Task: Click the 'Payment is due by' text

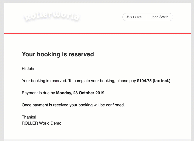Action: (x=38, y=93)
